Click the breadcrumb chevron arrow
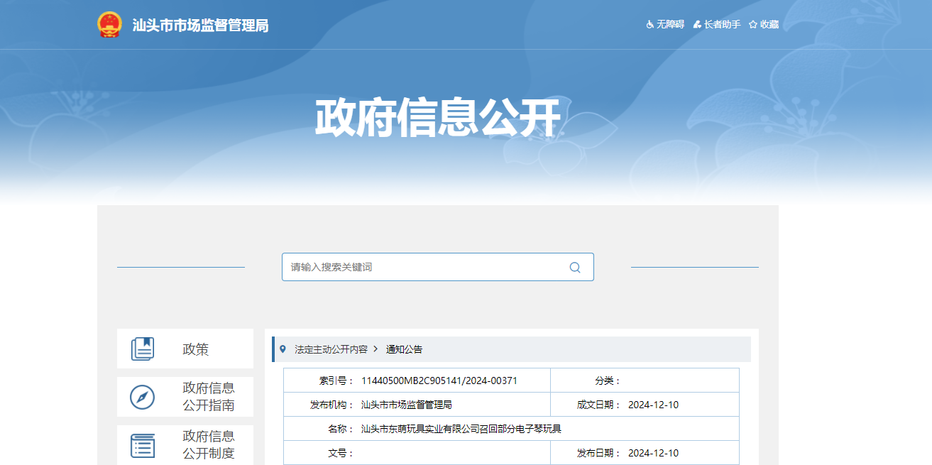 [x=375, y=349]
